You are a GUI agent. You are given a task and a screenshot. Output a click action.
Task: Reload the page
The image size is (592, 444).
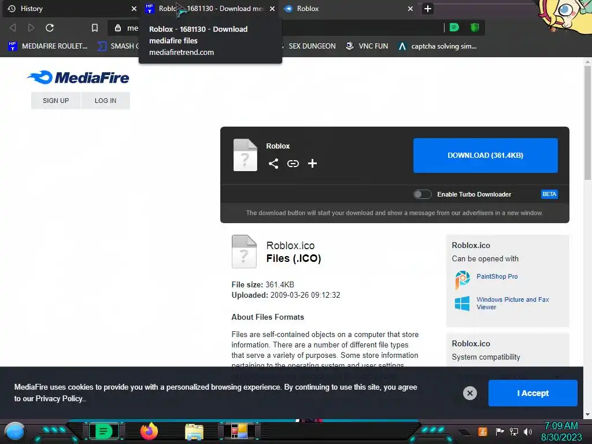50,28
